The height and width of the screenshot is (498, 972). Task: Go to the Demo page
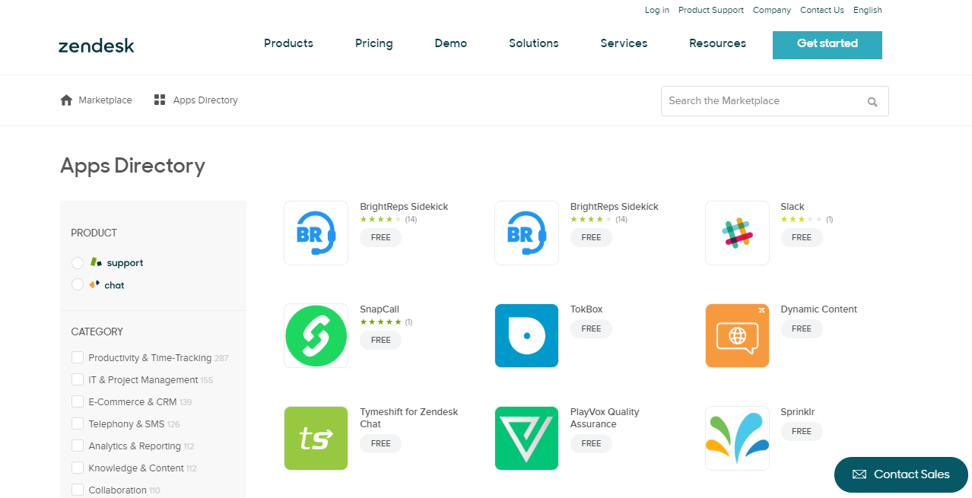(451, 43)
